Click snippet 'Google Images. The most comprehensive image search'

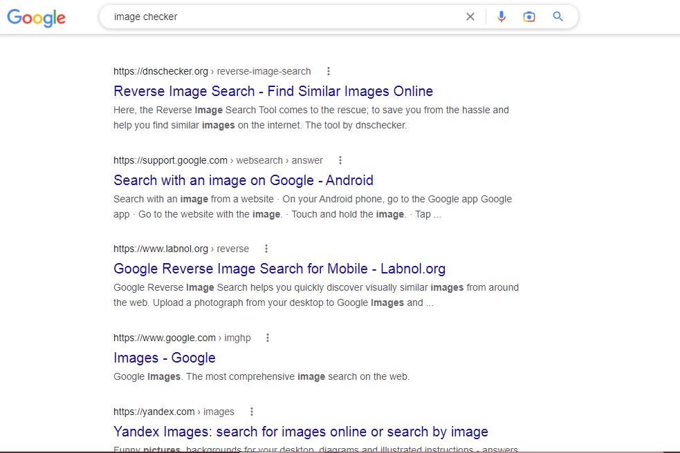click(261, 376)
